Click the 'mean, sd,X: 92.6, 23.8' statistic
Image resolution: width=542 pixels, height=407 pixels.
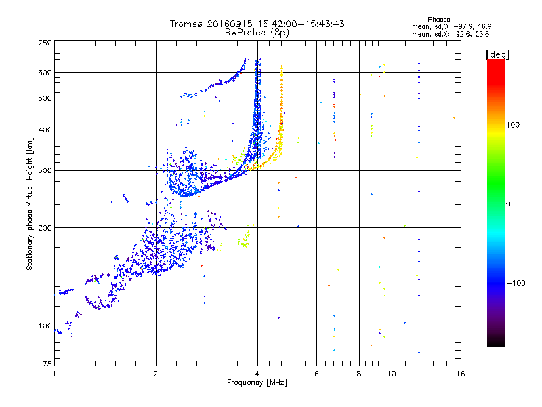(451, 34)
